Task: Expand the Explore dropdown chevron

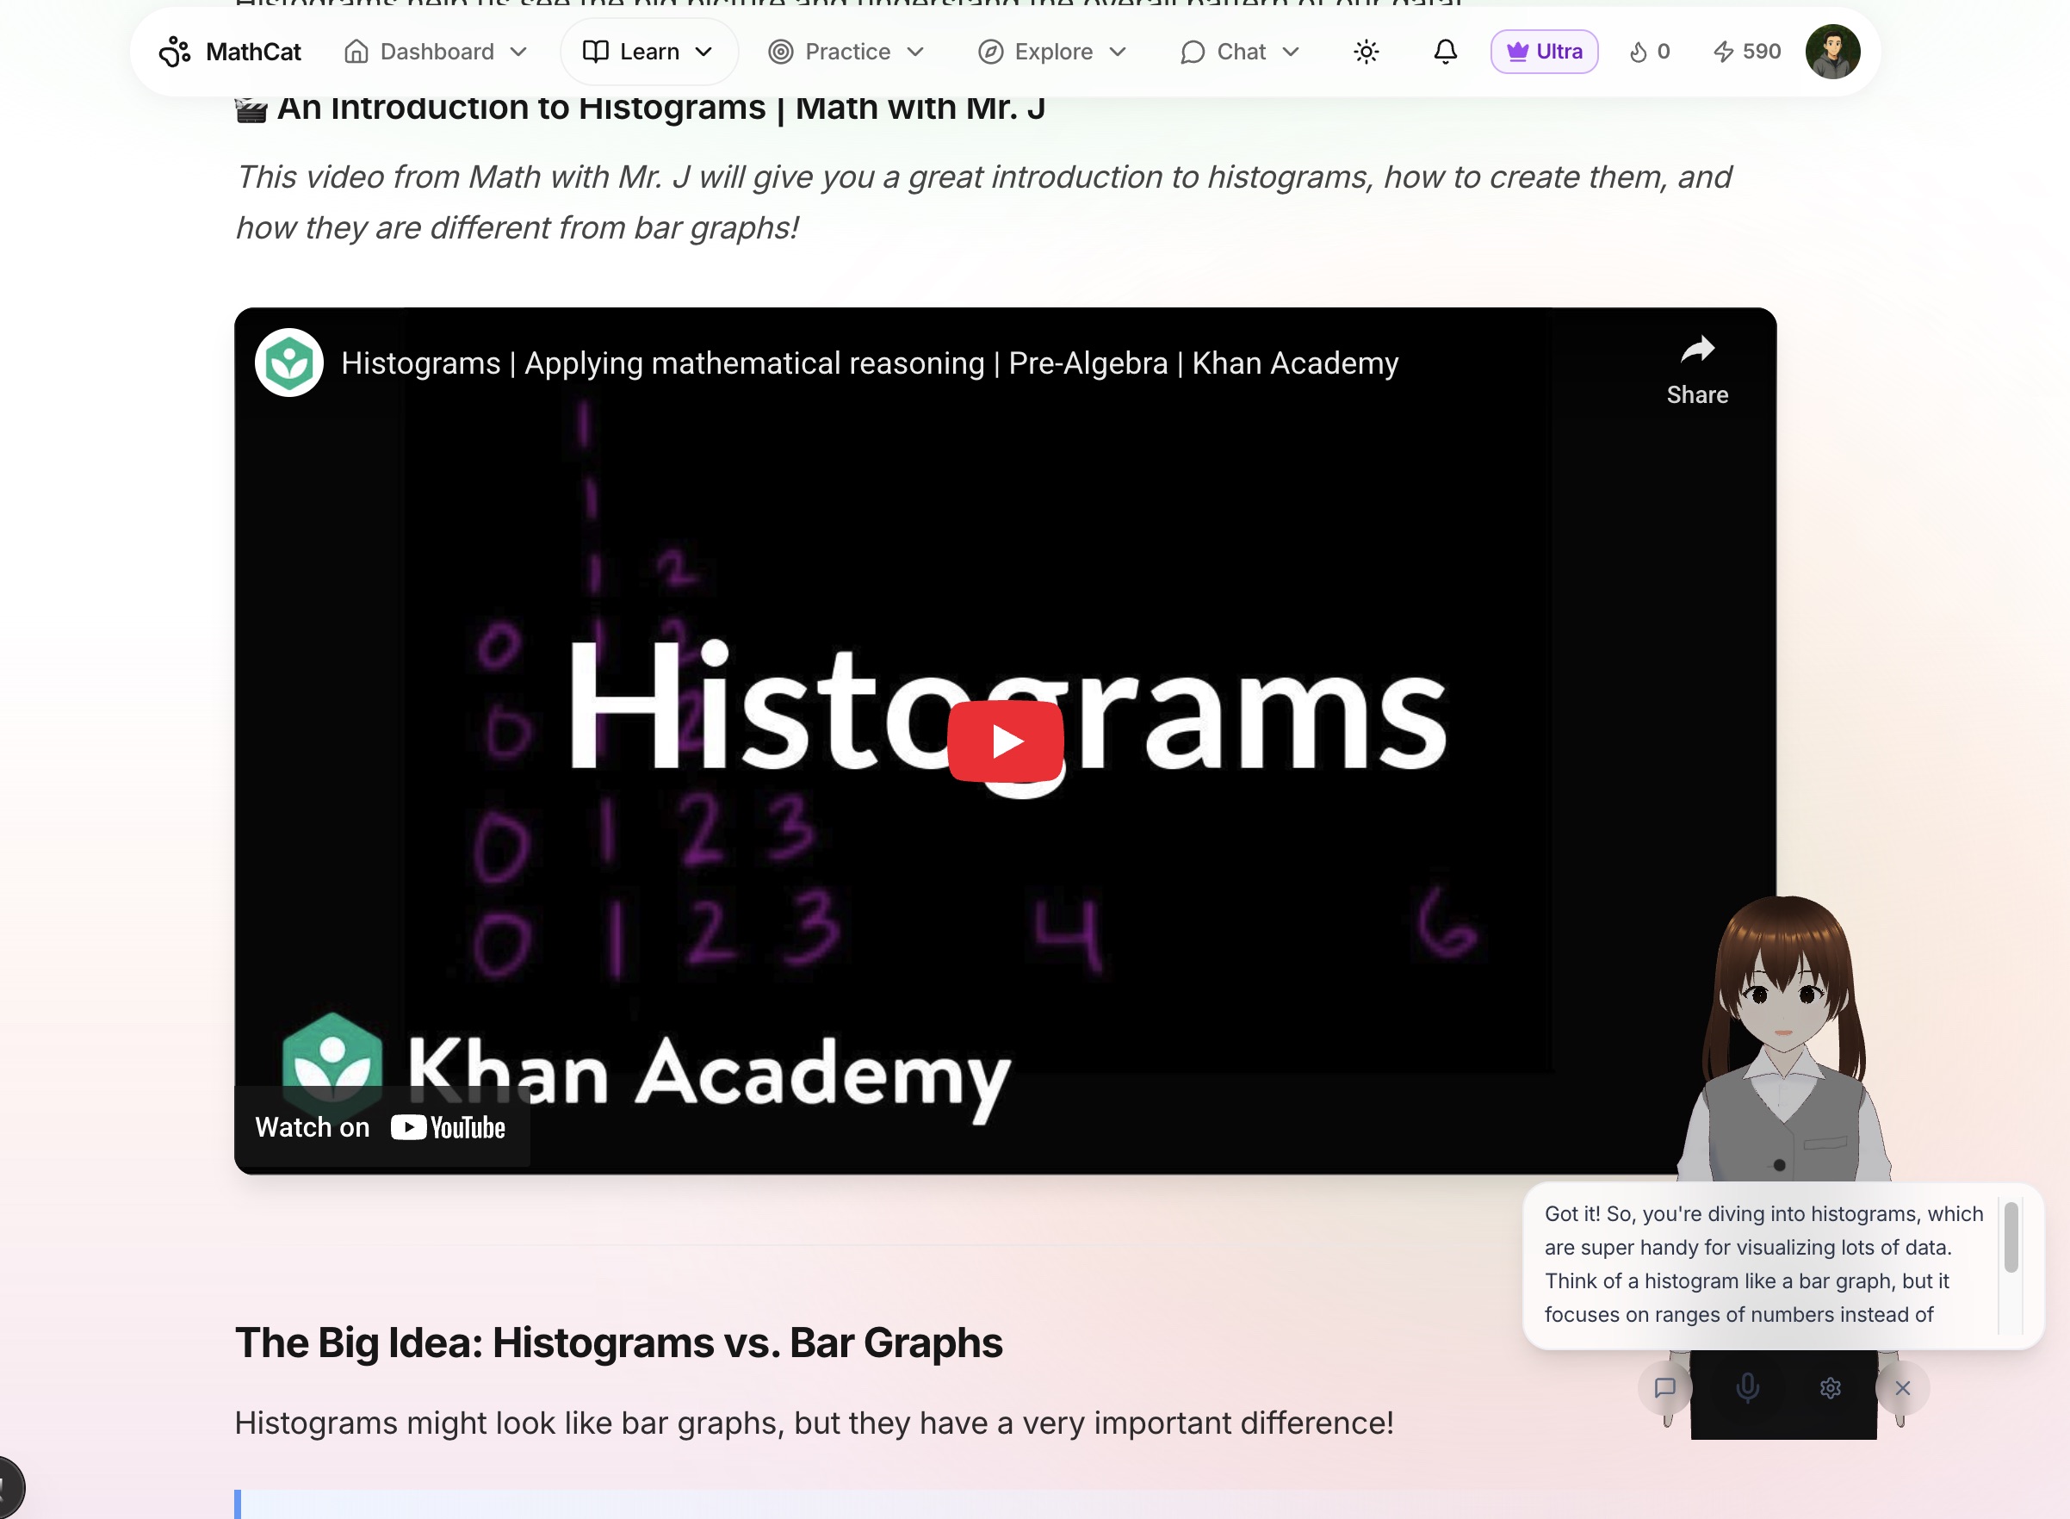Action: [1118, 52]
